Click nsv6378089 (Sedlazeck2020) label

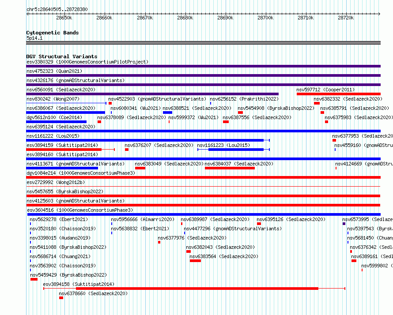pos(132,117)
